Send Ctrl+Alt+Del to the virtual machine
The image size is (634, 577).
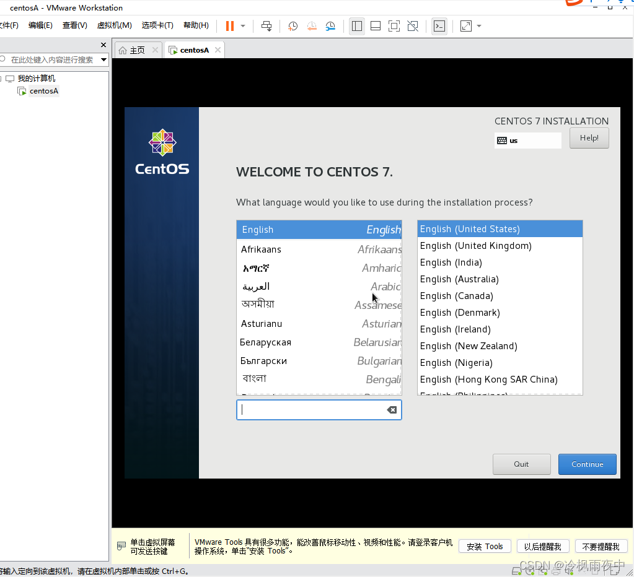[266, 26]
